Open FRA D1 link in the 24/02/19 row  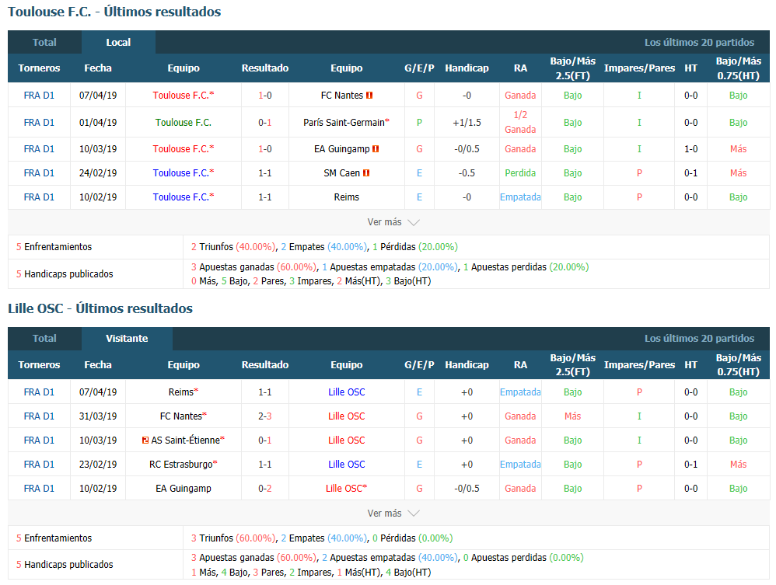coord(39,173)
